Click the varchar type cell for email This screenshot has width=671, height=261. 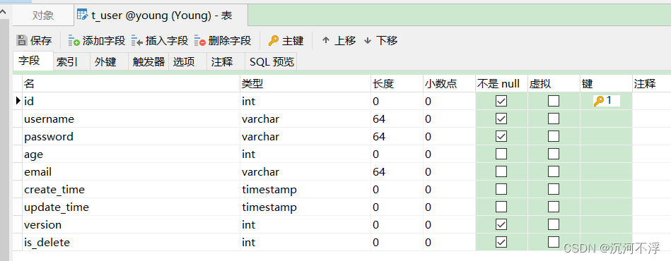[x=305, y=171]
